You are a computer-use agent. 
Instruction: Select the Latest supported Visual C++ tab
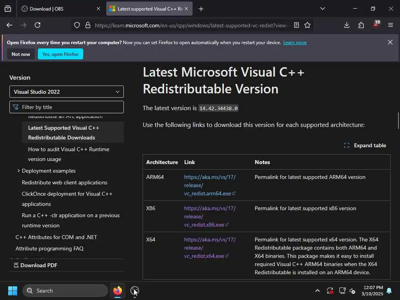tap(149, 9)
